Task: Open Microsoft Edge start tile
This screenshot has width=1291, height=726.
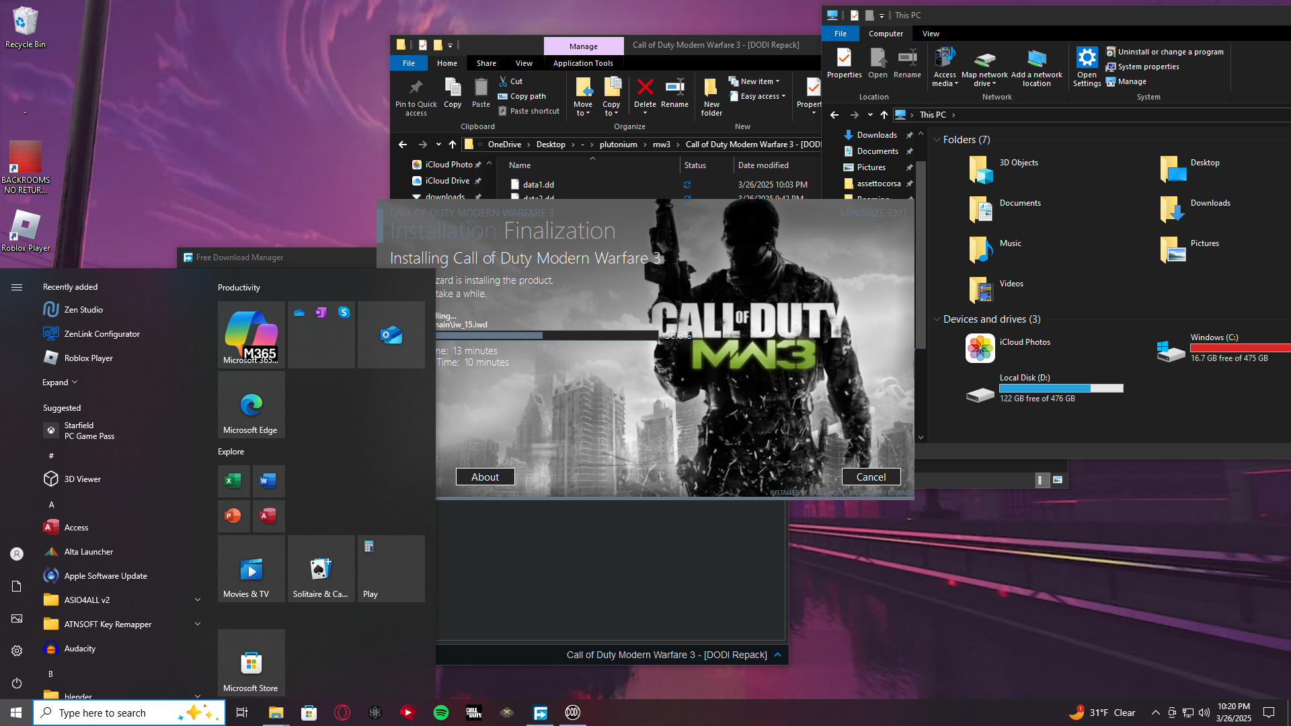Action: pyautogui.click(x=251, y=405)
